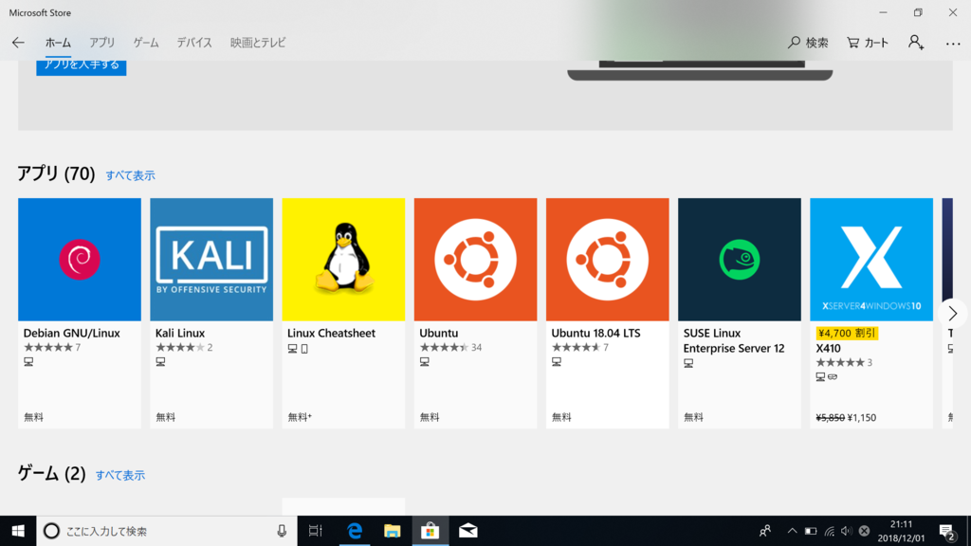Switch to the ゲーム tab
The image size is (971, 546).
[146, 43]
